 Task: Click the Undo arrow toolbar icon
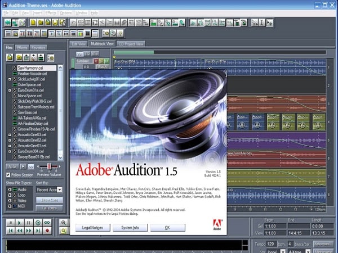pos(73,22)
